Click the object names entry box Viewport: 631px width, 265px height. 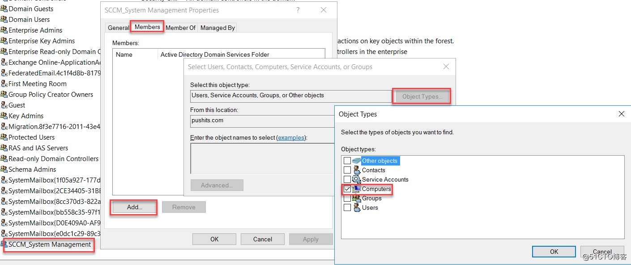[262, 158]
